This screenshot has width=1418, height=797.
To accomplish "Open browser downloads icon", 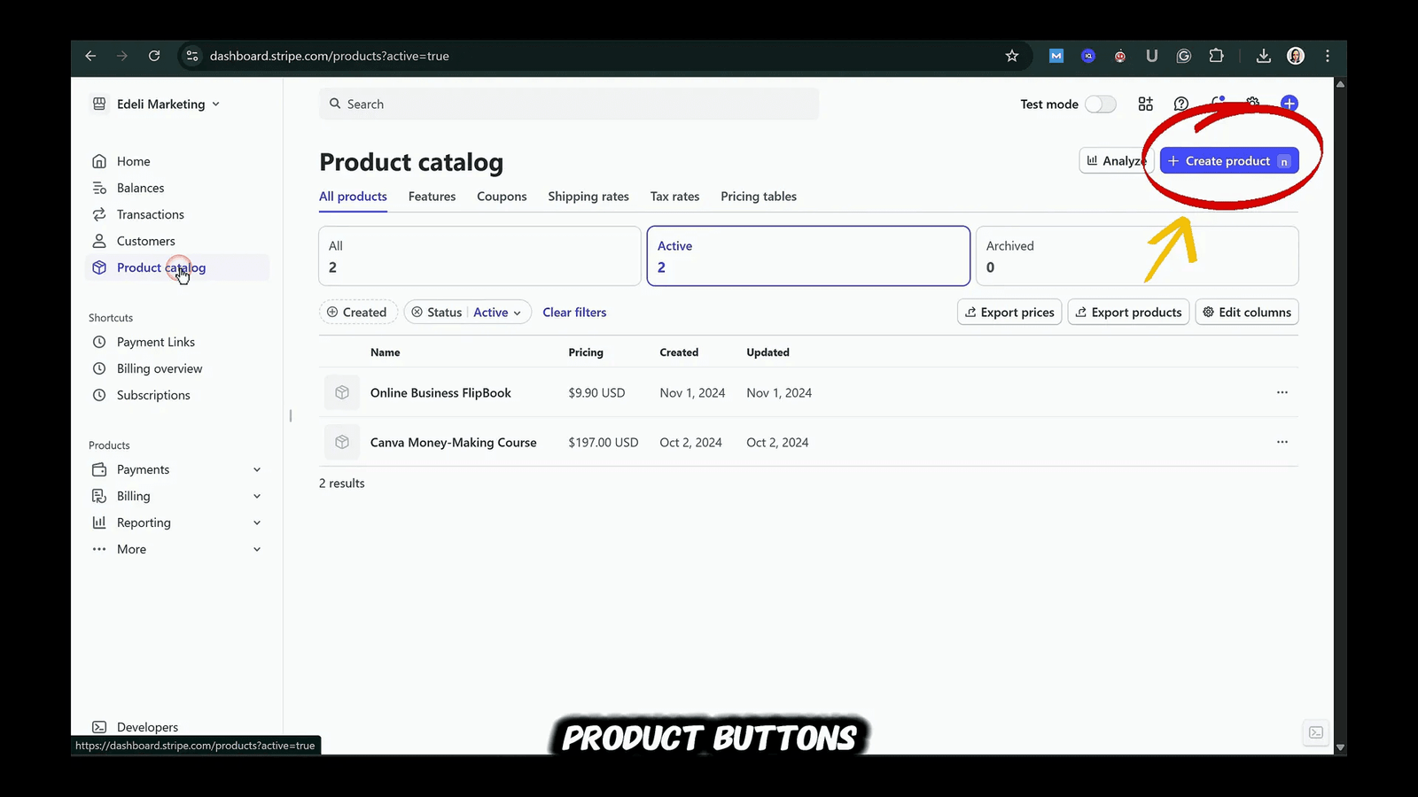I will [x=1264, y=56].
